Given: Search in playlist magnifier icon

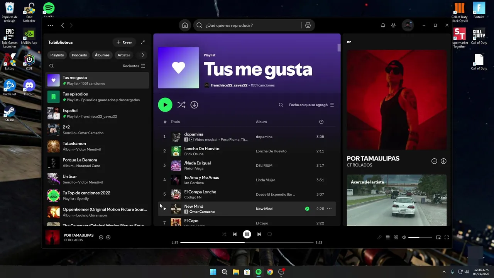Looking at the screenshot, I should click(281, 105).
